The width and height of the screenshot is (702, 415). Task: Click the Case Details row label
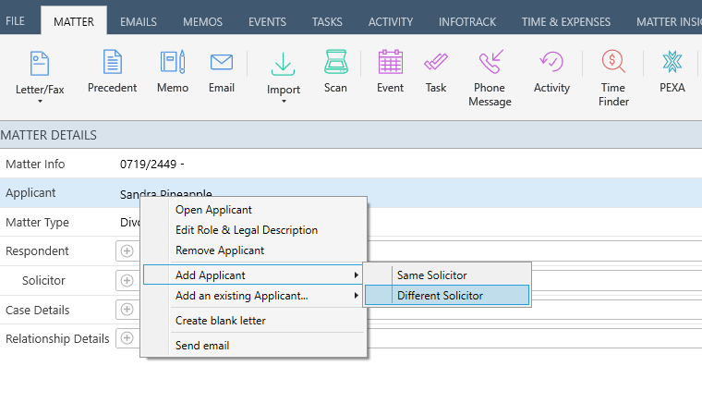point(38,311)
